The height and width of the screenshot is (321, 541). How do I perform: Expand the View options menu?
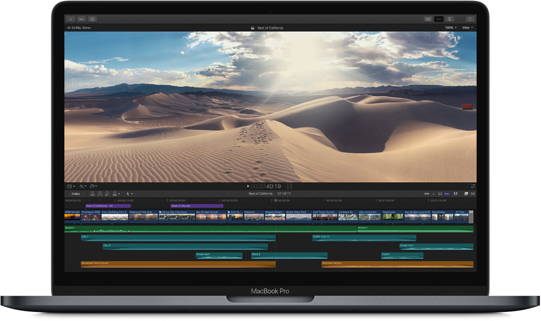pyautogui.click(x=468, y=28)
